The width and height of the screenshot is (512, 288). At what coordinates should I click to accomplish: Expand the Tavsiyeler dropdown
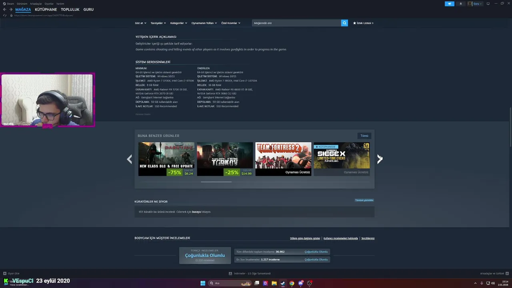point(158,23)
